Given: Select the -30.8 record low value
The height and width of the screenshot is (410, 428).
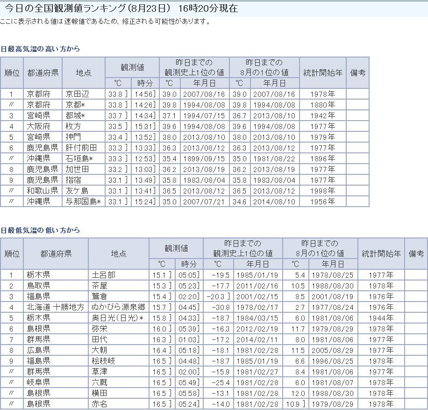Looking at the screenshot, I should [x=221, y=307].
